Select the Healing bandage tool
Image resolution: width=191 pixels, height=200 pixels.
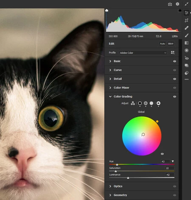(x=186, y=28)
